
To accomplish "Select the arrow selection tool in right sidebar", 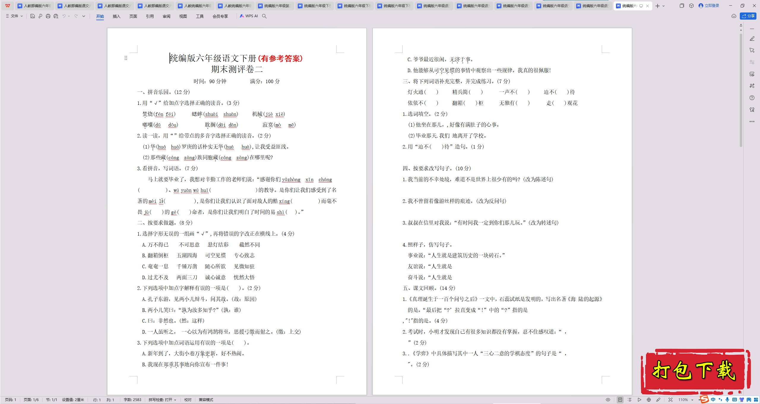I will [x=752, y=50].
